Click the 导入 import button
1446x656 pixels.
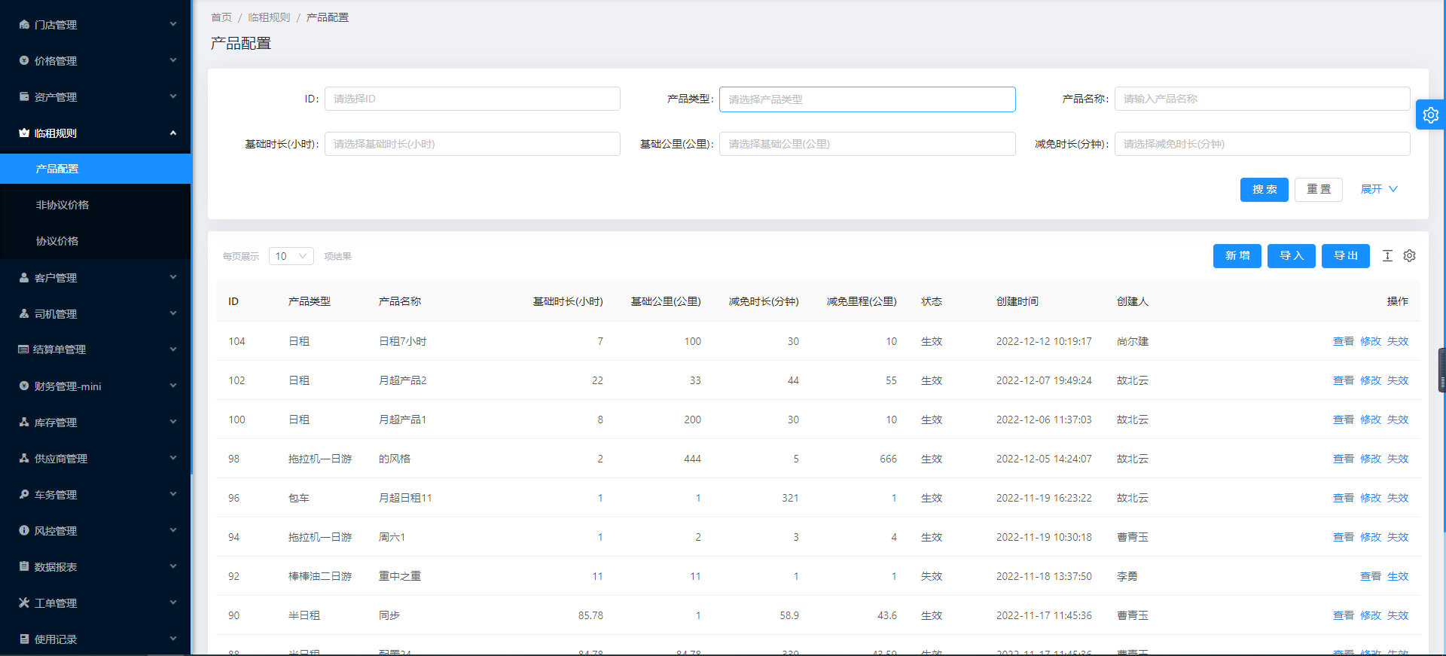(1292, 256)
